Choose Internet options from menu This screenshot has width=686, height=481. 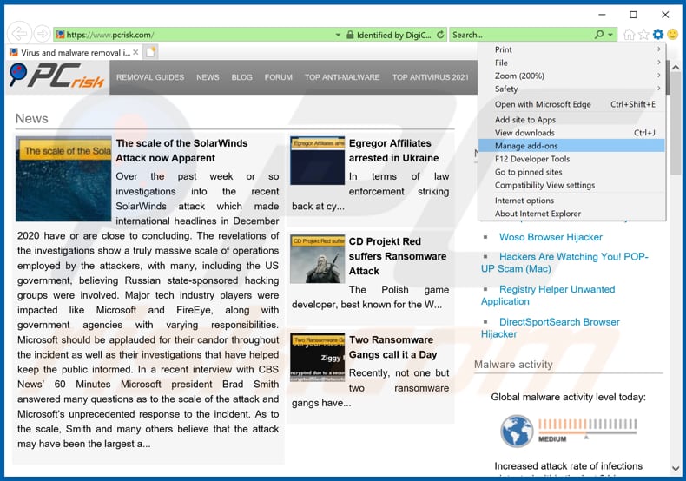tap(524, 201)
